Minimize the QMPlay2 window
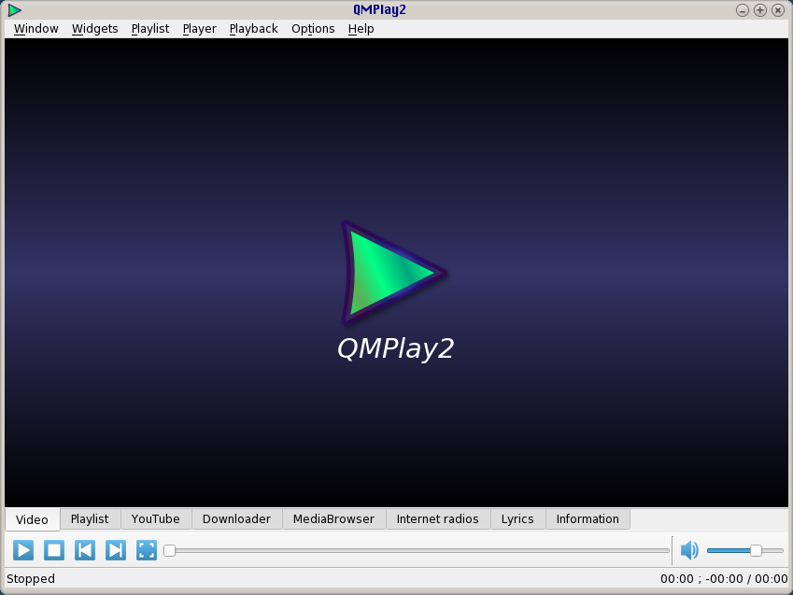 pos(742,10)
